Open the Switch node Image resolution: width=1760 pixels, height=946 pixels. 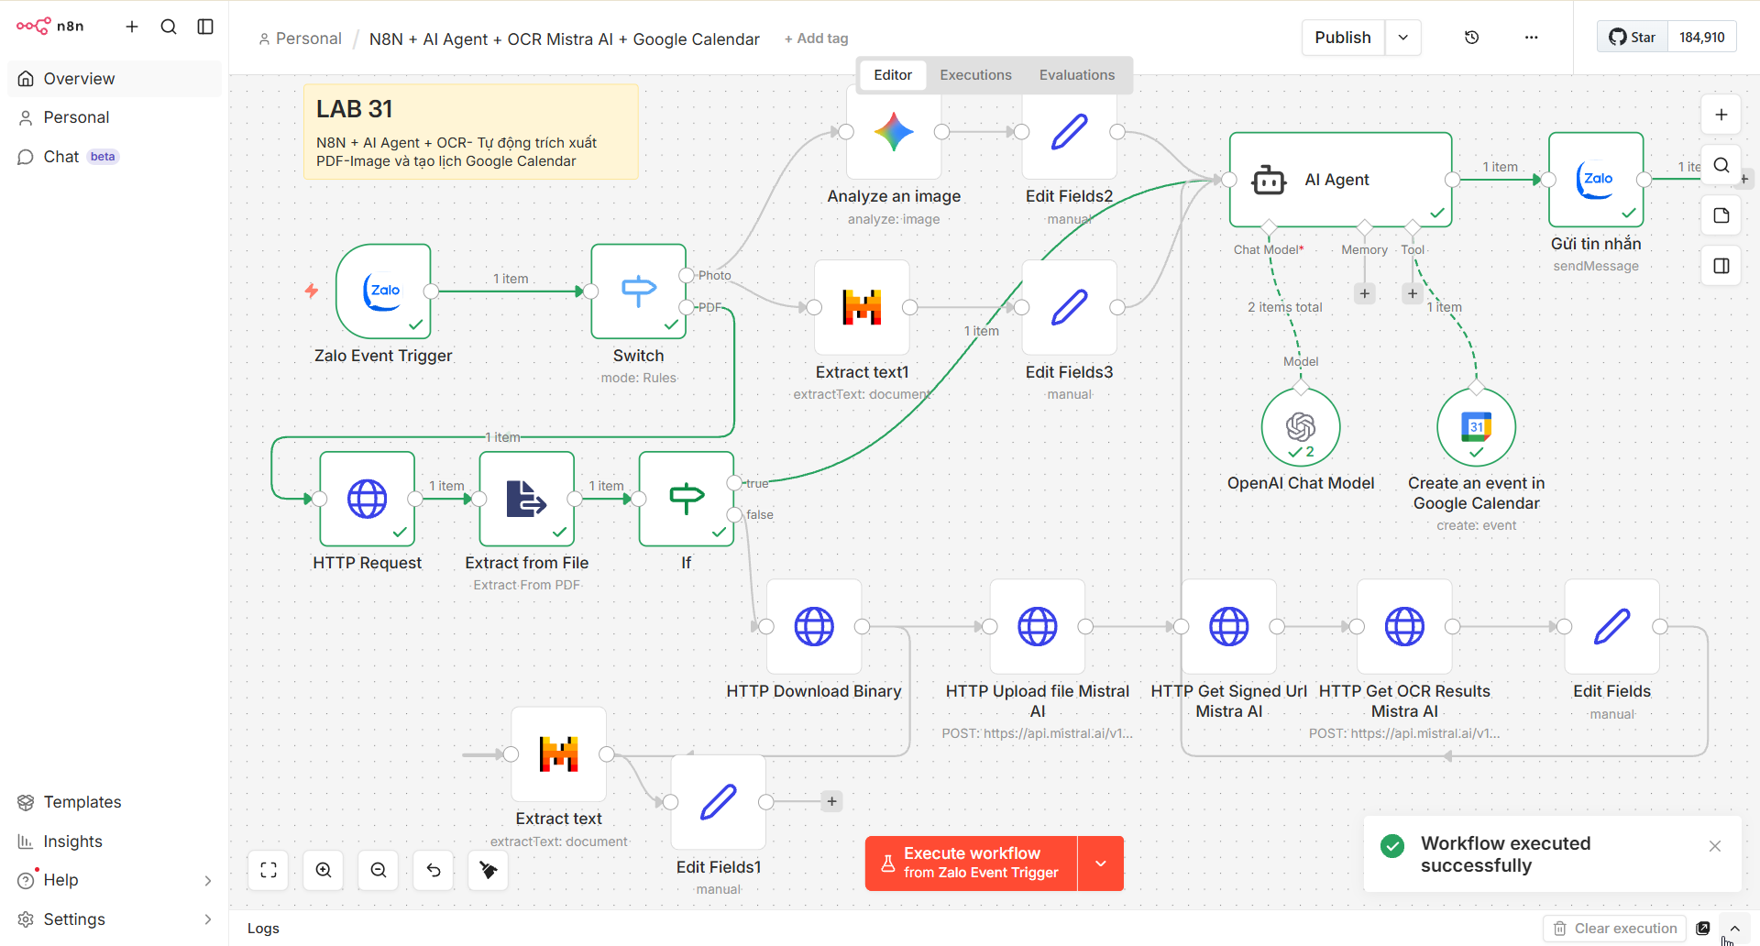click(x=638, y=291)
